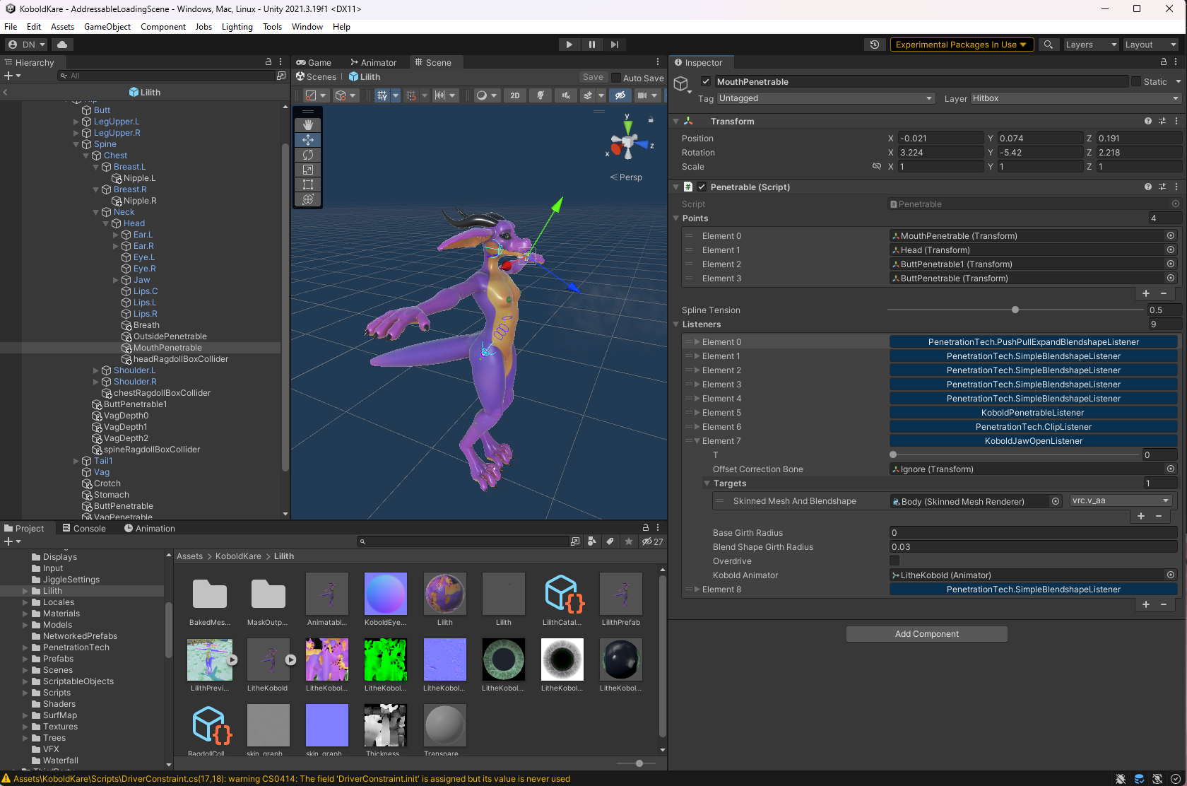
Task: Toggle 2D view mode in Scene
Action: tap(515, 95)
